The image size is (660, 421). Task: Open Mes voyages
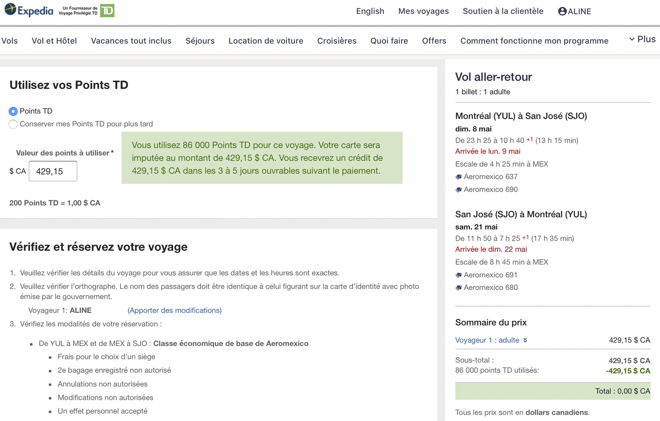pyautogui.click(x=423, y=11)
